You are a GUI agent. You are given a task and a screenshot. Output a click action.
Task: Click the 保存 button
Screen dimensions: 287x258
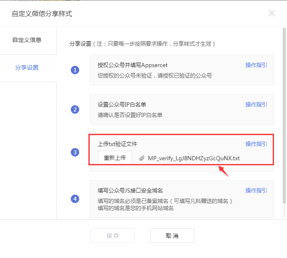click(x=113, y=236)
